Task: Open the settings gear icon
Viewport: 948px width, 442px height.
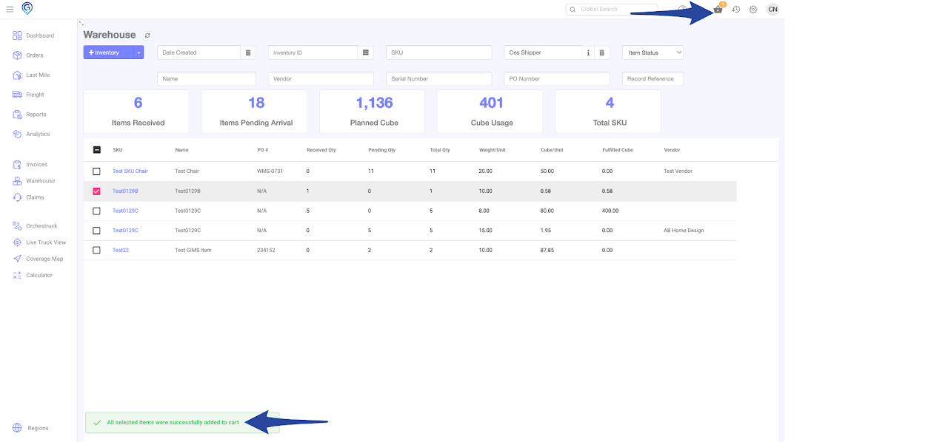Action: pos(753,9)
